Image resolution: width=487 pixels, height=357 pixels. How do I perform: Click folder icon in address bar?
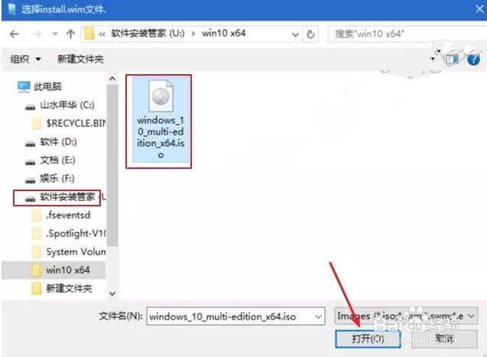89,34
